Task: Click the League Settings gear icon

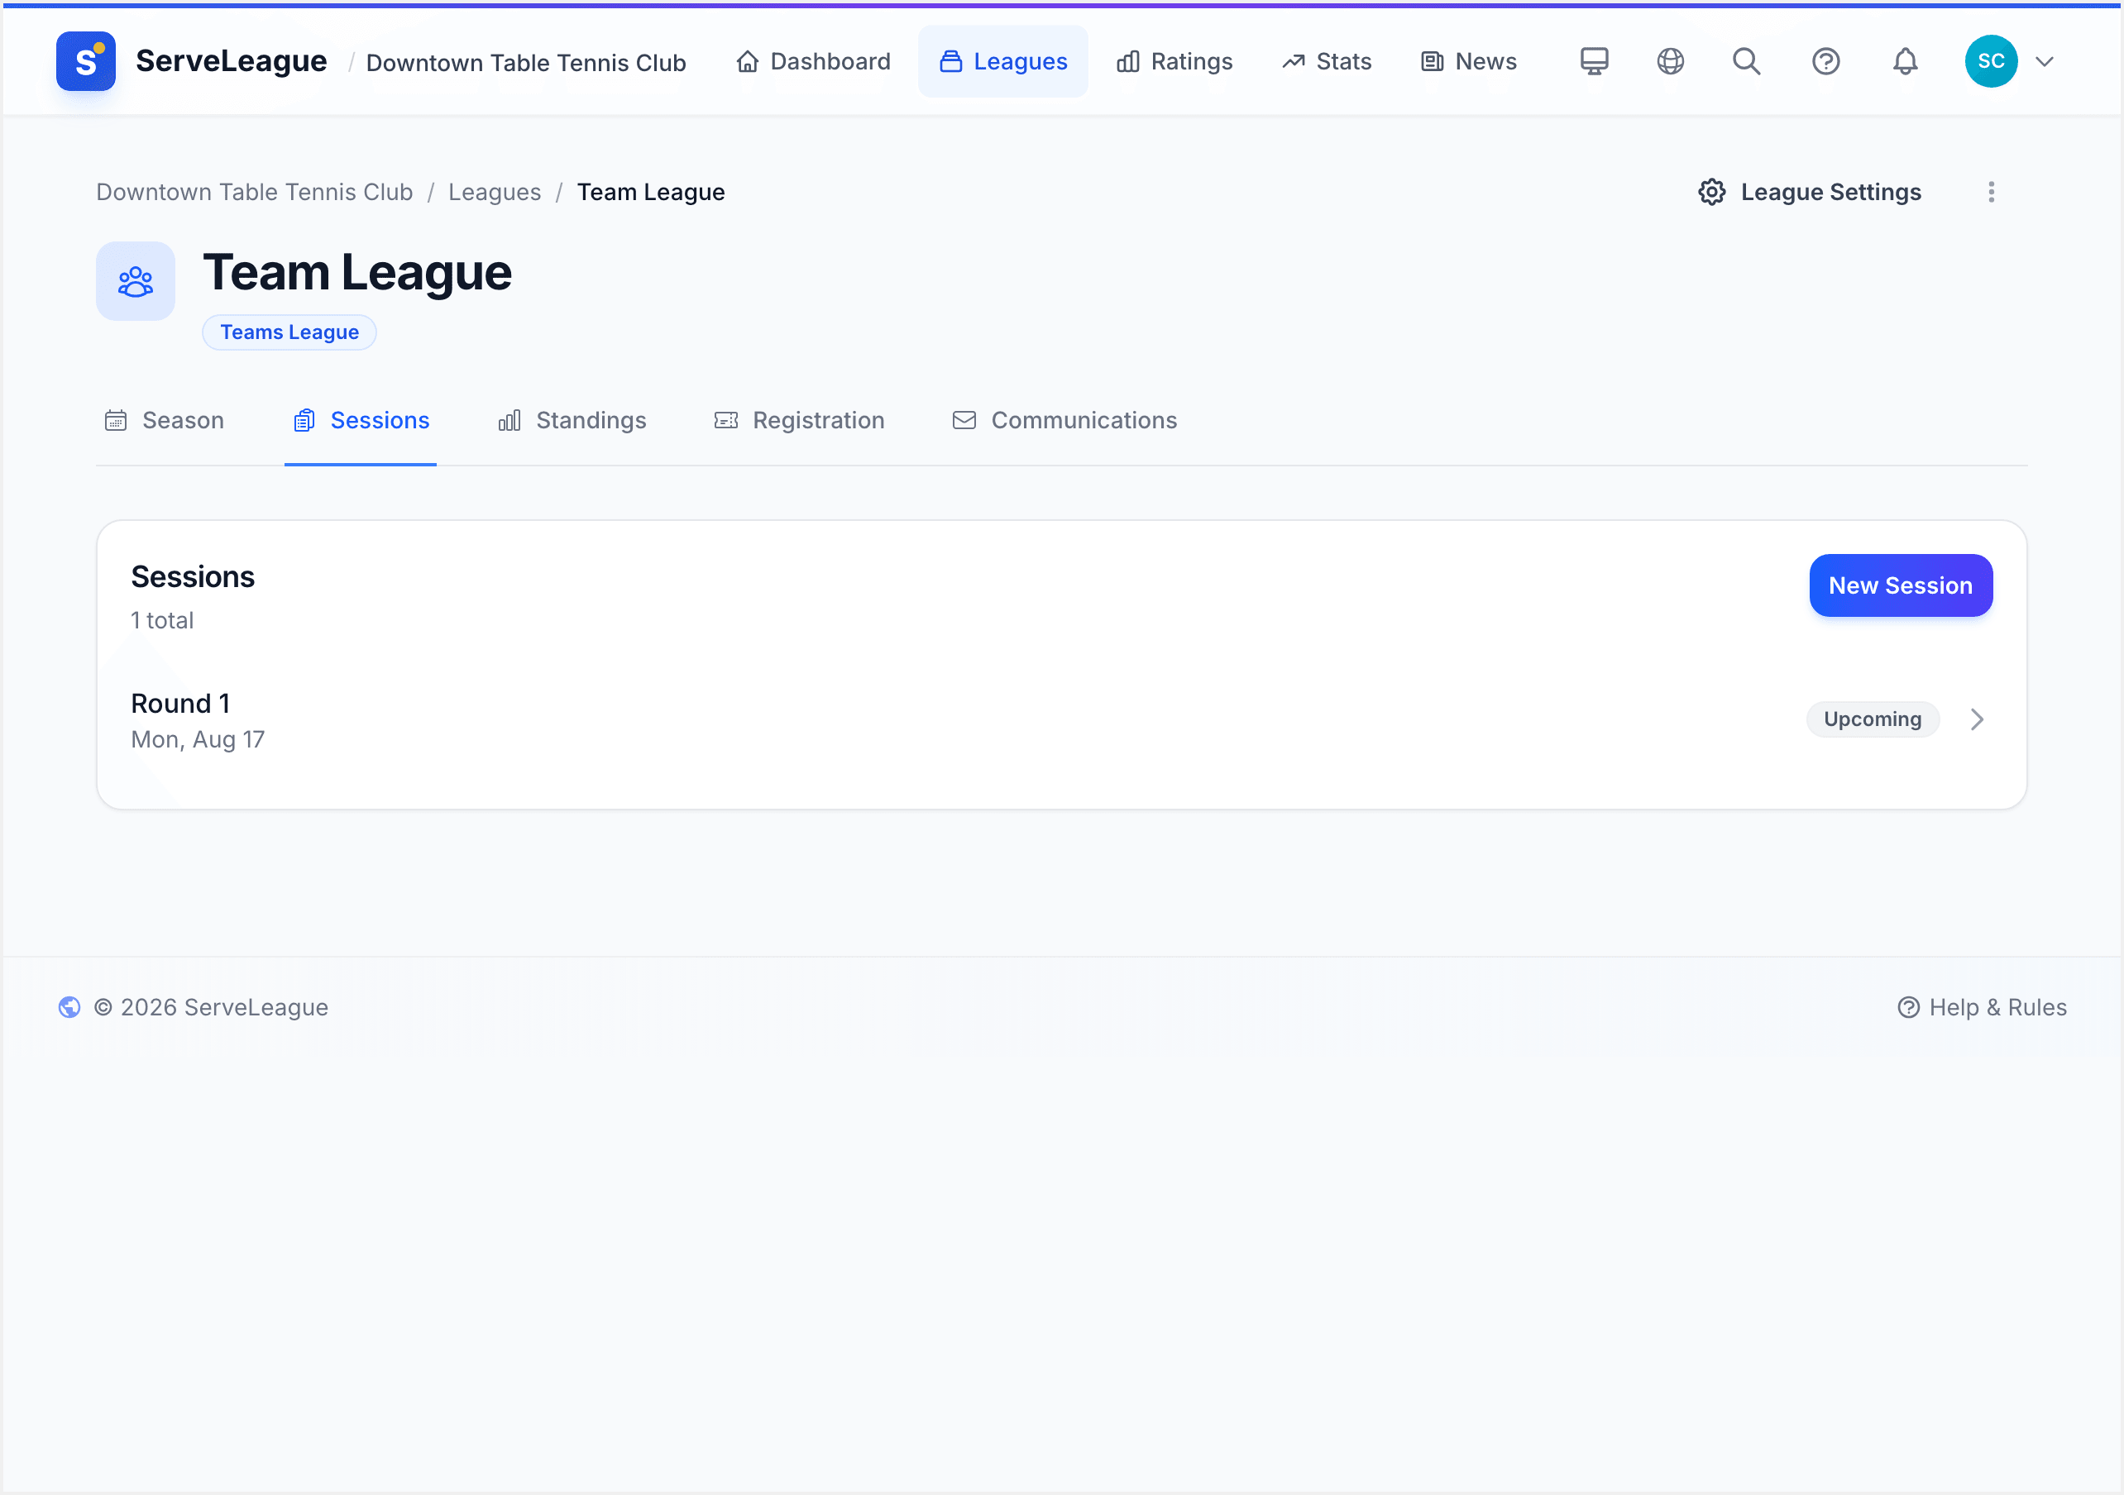Action: tap(1711, 193)
